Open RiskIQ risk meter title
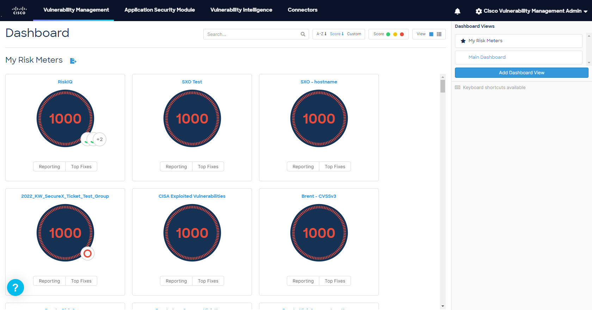592x310 pixels. 65,82
